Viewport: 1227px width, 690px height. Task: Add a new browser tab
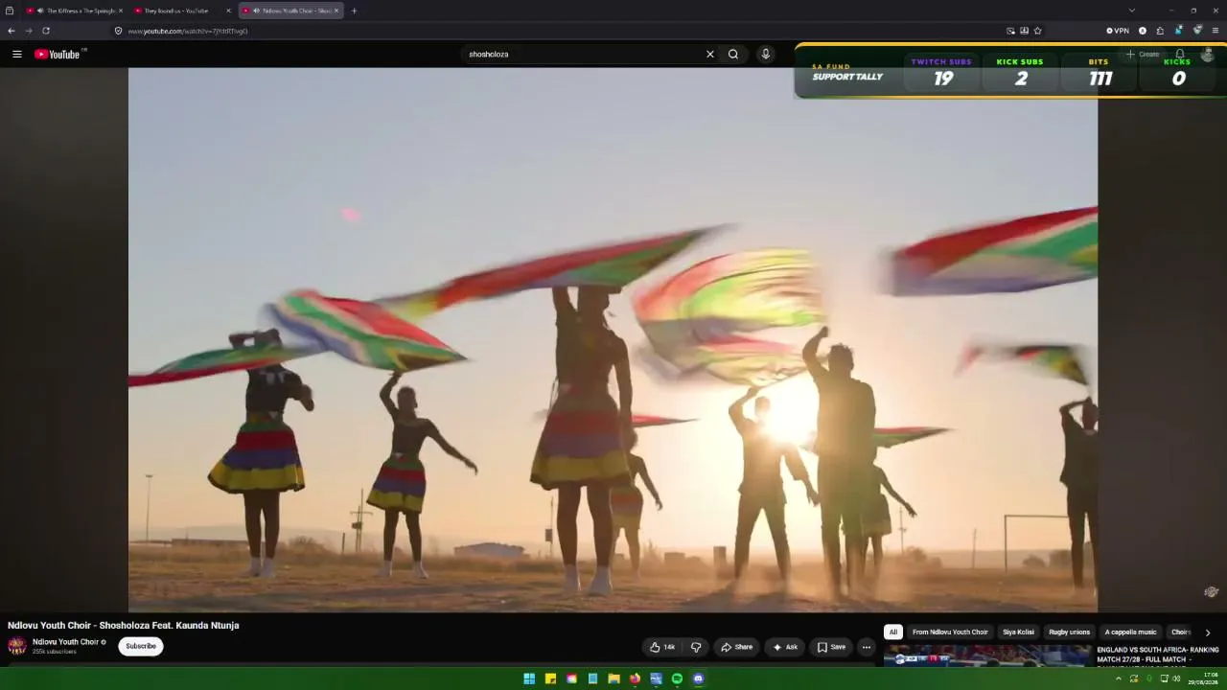(354, 11)
